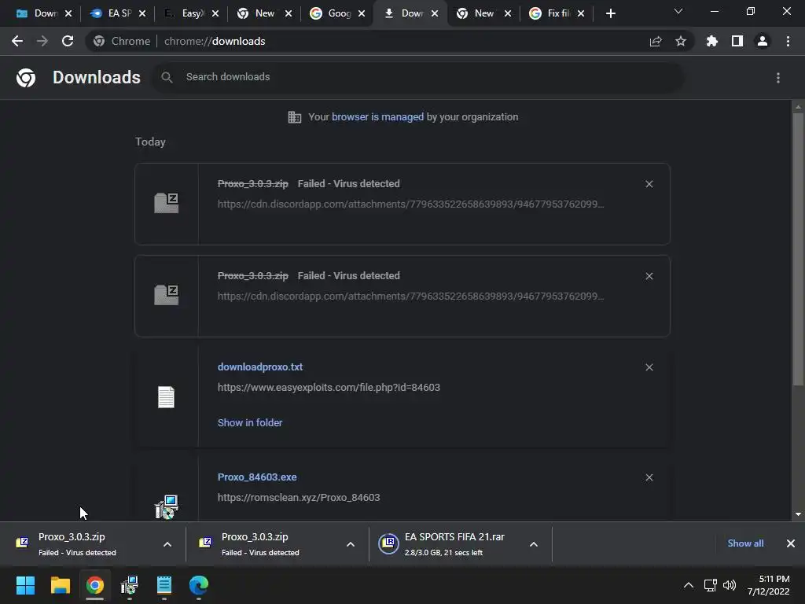This screenshot has height=604, width=805.
Task: Click the easyexploits.com source URL
Action: (x=329, y=388)
